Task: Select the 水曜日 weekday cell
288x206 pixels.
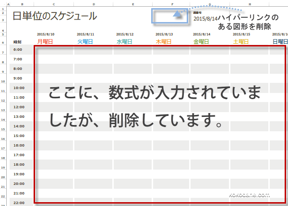Action: pos(124,42)
